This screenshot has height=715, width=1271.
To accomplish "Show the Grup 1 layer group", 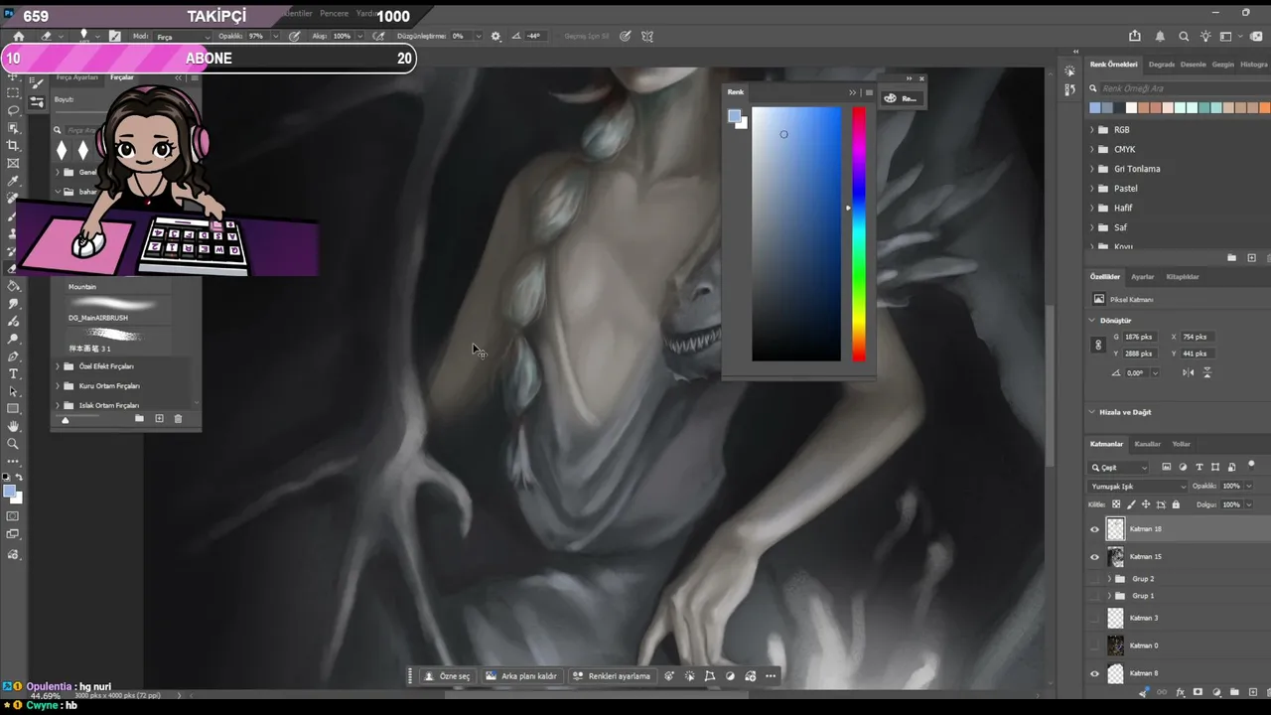I will coord(1095,596).
